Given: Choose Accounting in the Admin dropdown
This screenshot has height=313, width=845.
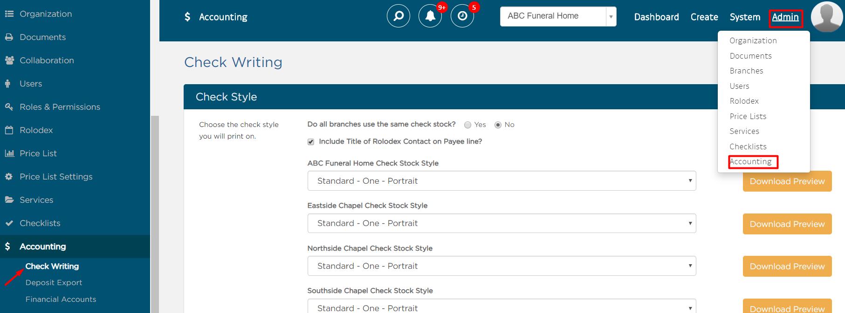Looking at the screenshot, I should point(750,161).
